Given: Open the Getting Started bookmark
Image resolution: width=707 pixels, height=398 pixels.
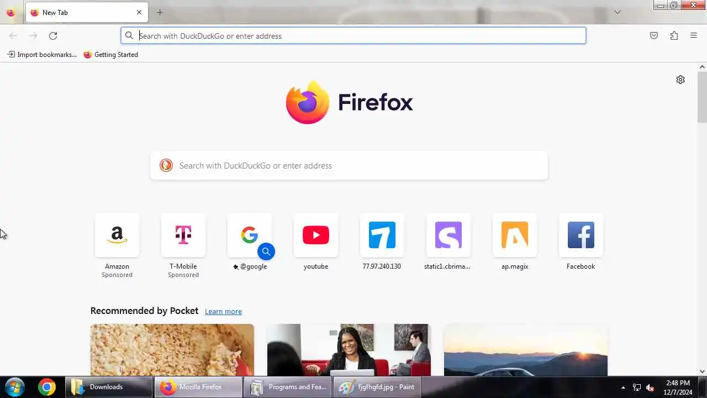Looking at the screenshot, I should (110, 55).
